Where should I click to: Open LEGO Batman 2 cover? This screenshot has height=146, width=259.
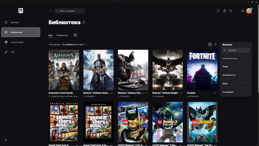coord(133,122)
